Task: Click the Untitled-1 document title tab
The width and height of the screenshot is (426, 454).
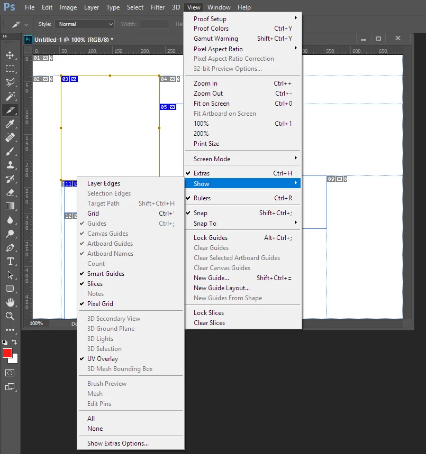Action: pos(74,40)
